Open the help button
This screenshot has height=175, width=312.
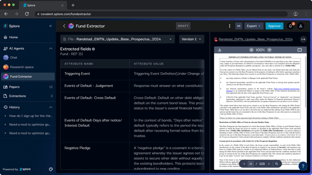coord(303,166)
